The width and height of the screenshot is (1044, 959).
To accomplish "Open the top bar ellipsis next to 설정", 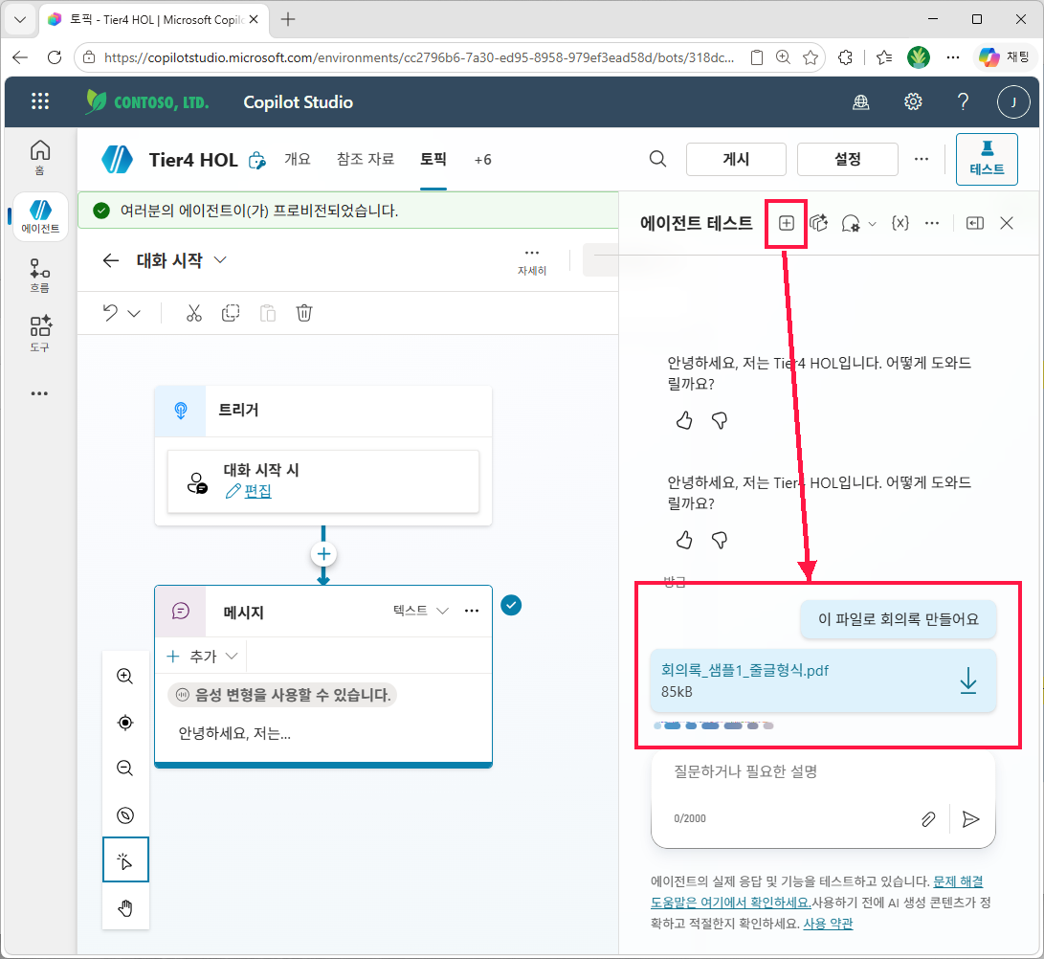I will (922, 159).
